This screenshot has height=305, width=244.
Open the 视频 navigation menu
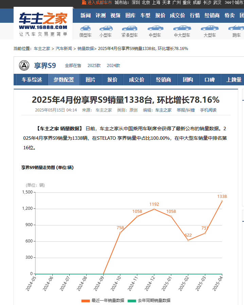tap(115, 15)
